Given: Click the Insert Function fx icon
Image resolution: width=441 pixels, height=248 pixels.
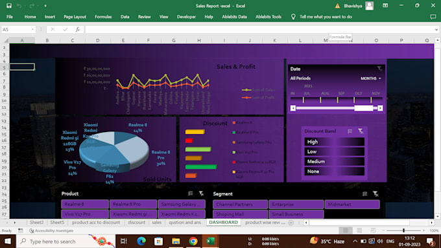Looking at the screenshot, I should [x=78, y=30].
